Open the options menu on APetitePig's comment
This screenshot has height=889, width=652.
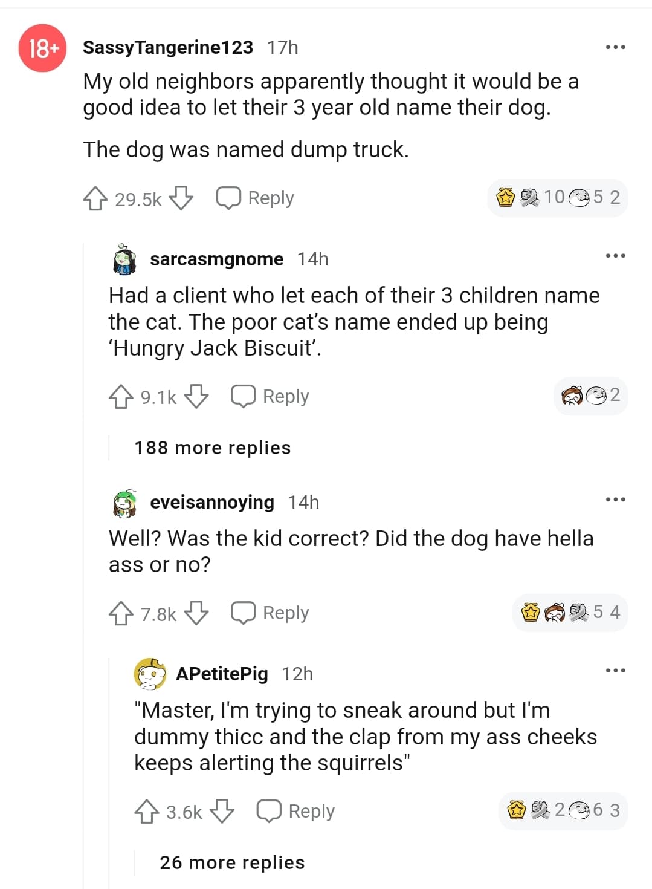(x=615, y=670)
